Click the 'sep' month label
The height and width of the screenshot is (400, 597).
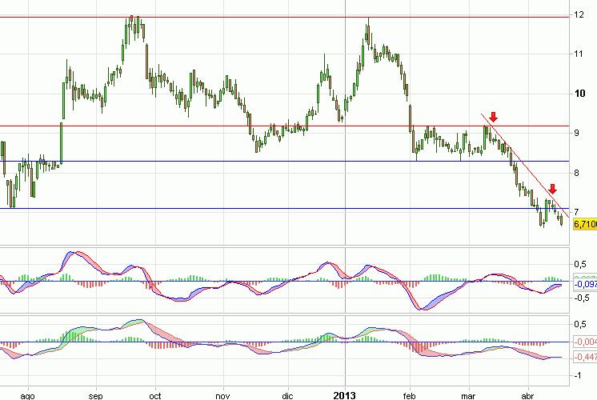point(96,394)
